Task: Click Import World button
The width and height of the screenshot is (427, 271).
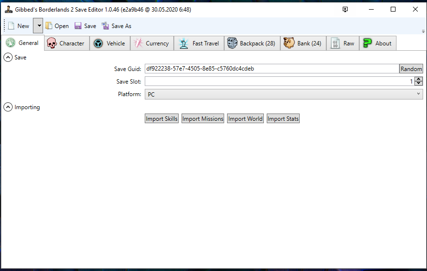Action: point(245,118)
